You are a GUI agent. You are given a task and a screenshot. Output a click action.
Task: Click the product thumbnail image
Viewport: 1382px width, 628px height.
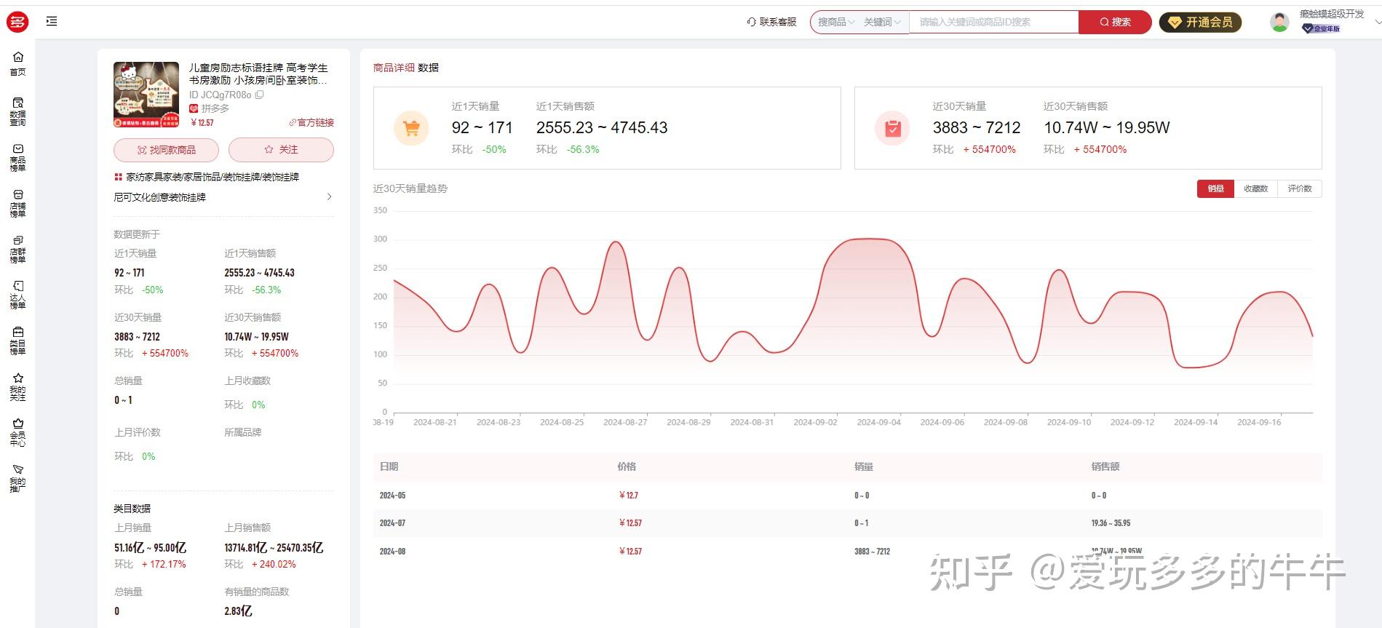tap(146, 95)
